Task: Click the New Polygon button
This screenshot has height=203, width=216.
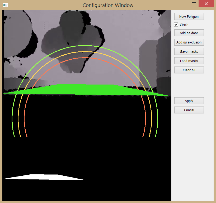Action: coord(189,17)
